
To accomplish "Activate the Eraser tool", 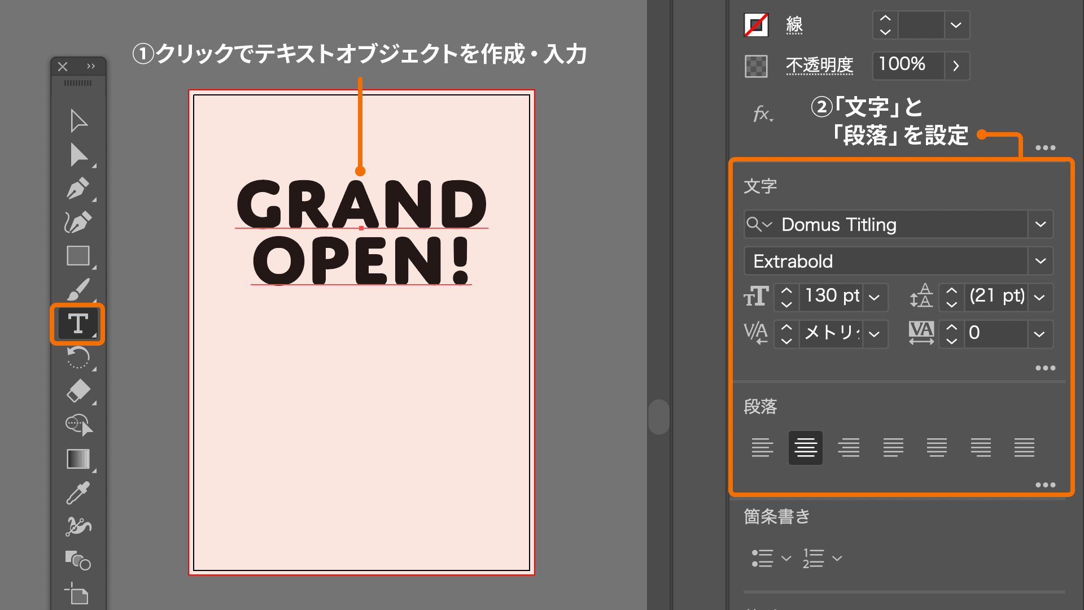I will click(x=78, y=391).
